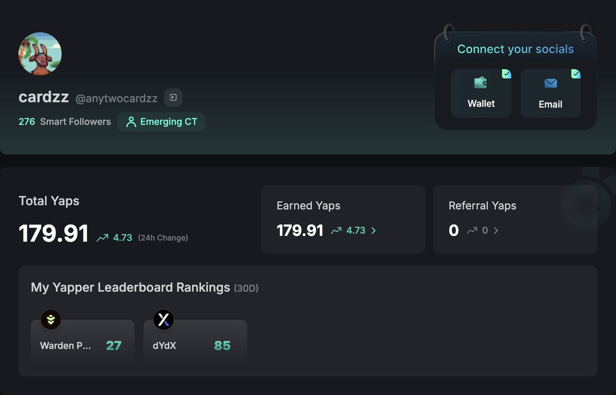Open the Warden Protocol leaderboard ranking card
Image resolution: width=616 pixels, height=395 pixels.
(x=83, y=342)
